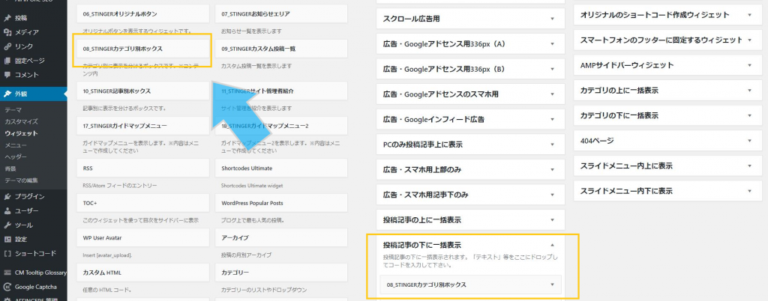The image size is (768, 301).
Task: Expand the 404ページ widget area
Action: tap(748, 140)
